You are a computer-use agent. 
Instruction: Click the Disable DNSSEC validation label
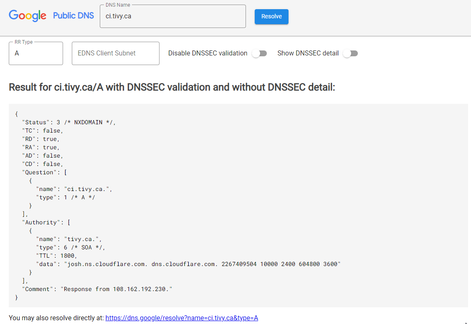coord(208,53)
